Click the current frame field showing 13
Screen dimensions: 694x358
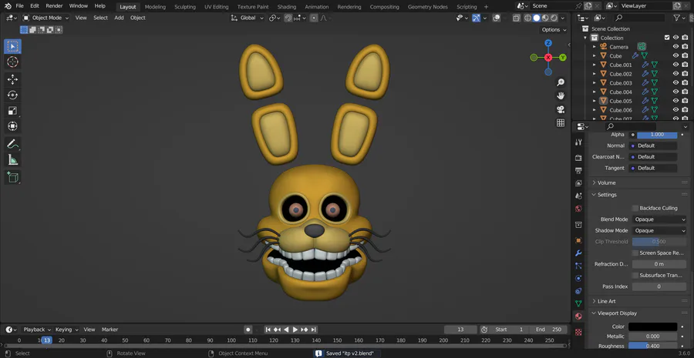point(460,330)
